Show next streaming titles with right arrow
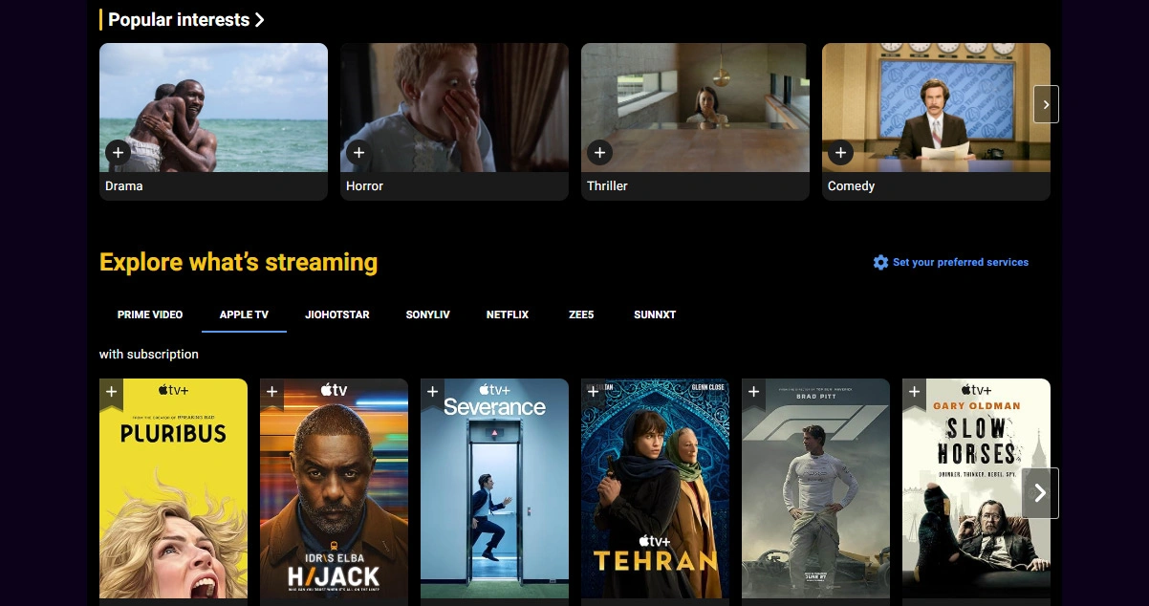This screenshot has height=606, width=1149. [1040, 493]
